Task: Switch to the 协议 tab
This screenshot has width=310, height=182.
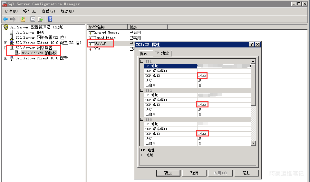Action: pos(143,54)
